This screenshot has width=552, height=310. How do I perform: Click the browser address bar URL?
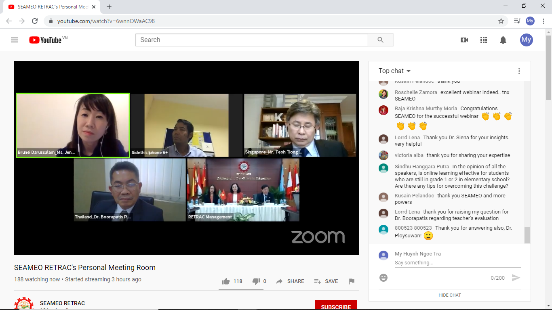tap(106, 21)
